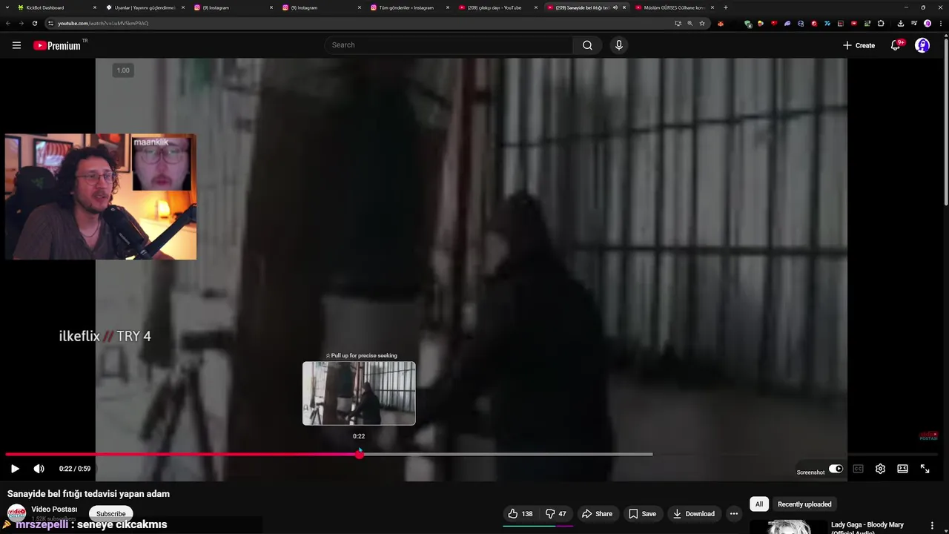Screen dimensions: 949x534
Task: Subscribe to Video Postası channel
Action: pos(110,513)
